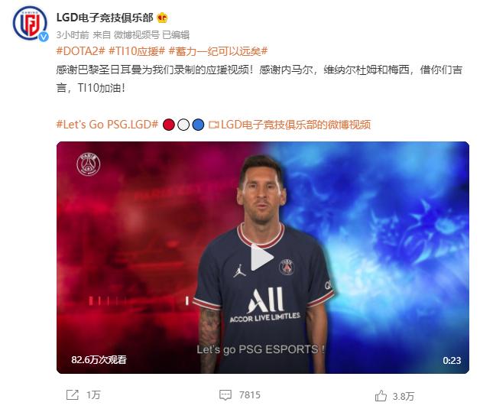Open the LGD club avatar logo
480x409 pixels.
point(30,23)
